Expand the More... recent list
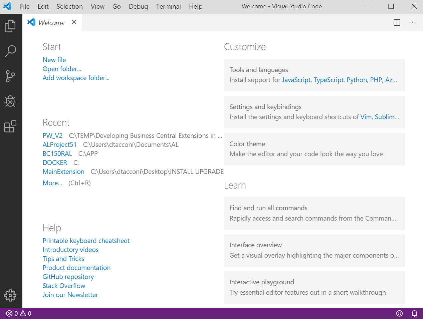Viewport: 423px width, 319px height. click(52, 183)
